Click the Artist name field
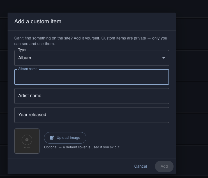Viewport: 208px width, 178px height. click(x=92, y=96)
